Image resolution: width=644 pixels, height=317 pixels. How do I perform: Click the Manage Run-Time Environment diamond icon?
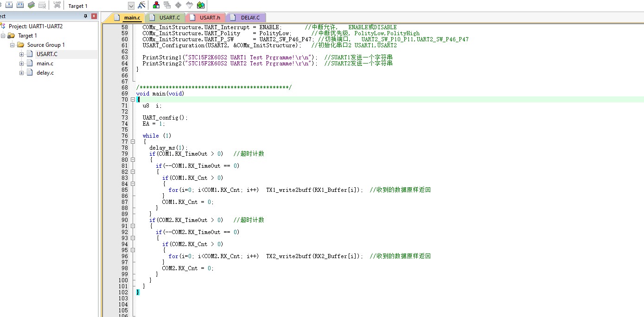[178, 5]
